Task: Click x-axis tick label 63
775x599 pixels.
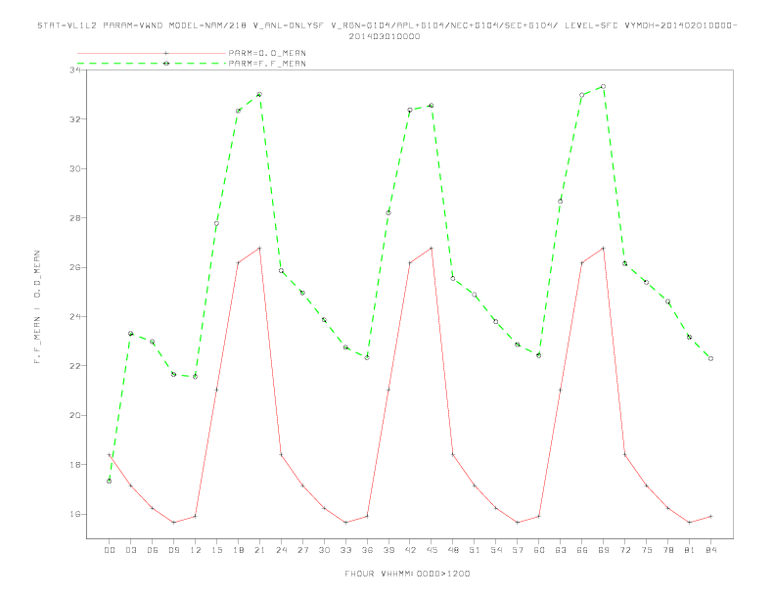Action: tap(561, 550)
